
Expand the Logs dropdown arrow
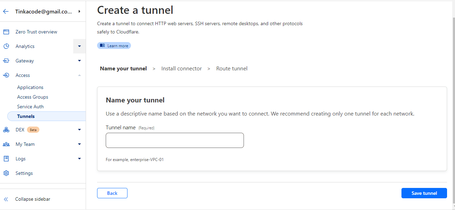click(x=79, y=159)
